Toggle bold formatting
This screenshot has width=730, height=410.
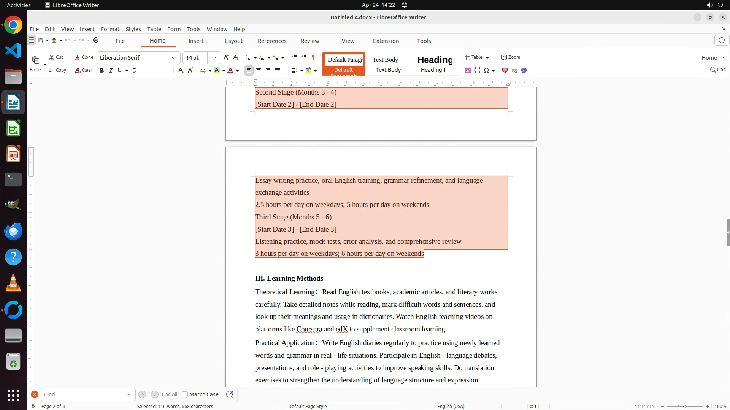coord(102,70)
